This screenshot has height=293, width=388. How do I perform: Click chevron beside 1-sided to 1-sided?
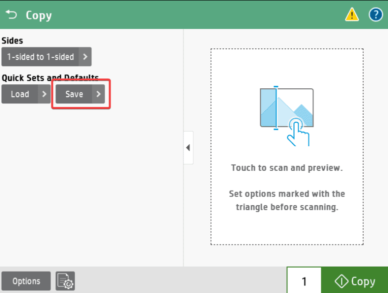point(85,57)
